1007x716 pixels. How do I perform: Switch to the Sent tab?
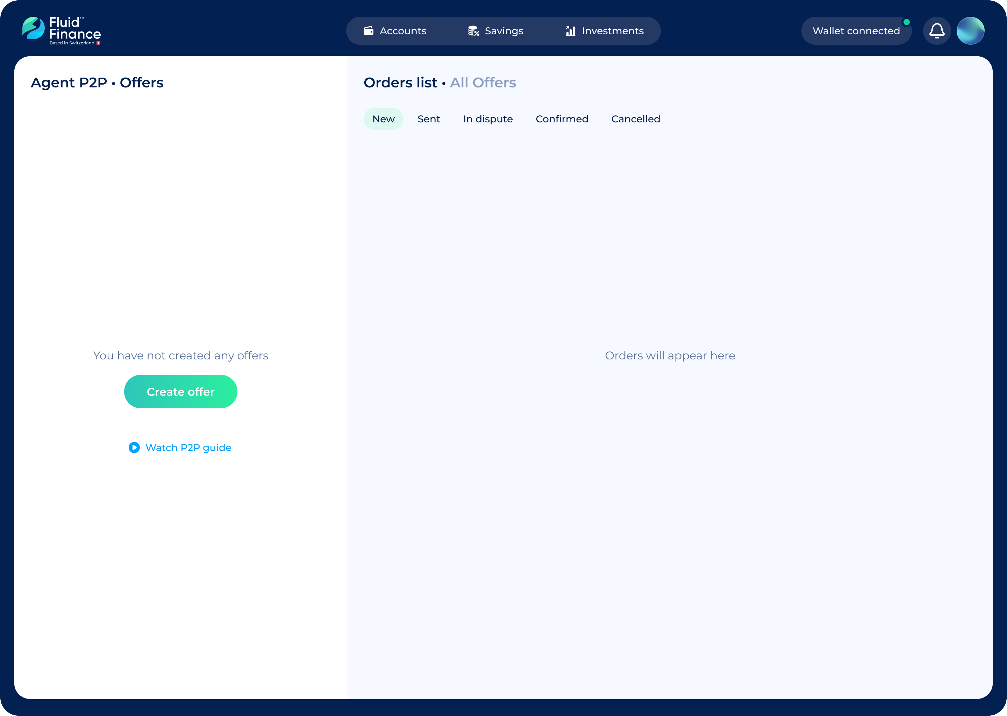click(x=429, y=119)
